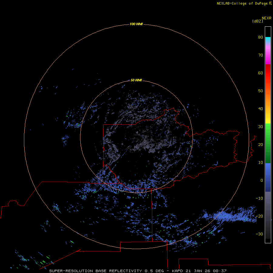Click the 60 dBZ legend value
Viewport: 273px width, 273px height.
(261, 73)
